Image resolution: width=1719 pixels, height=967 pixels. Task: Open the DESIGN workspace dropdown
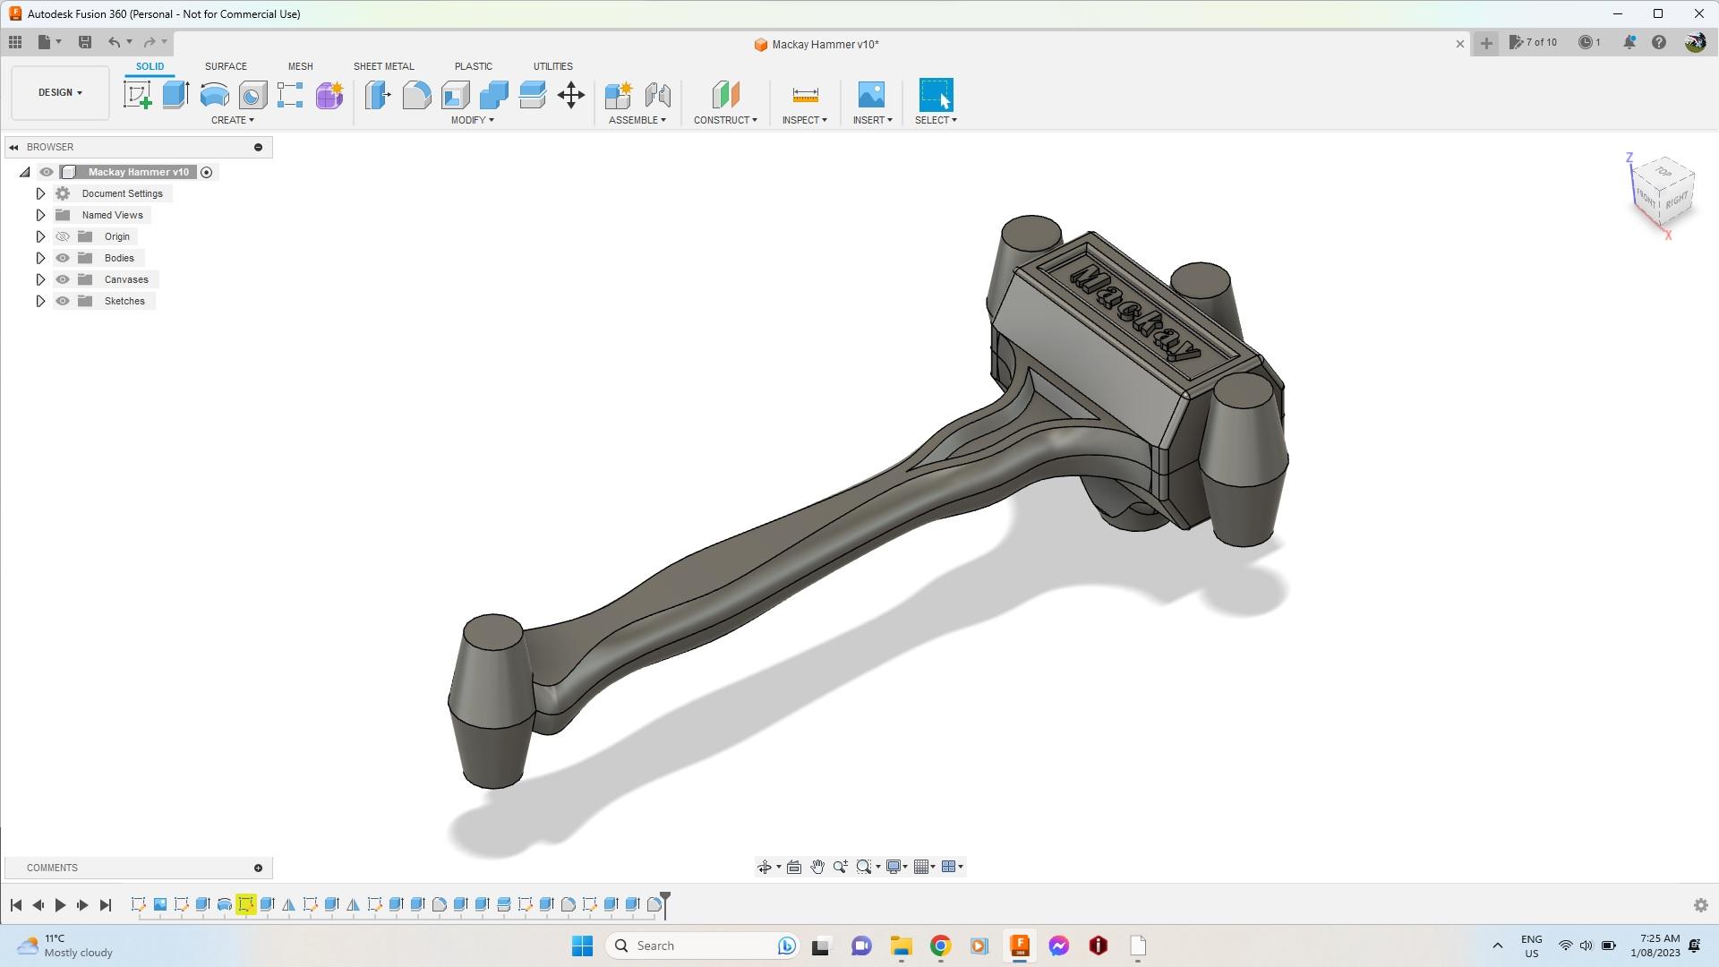click(x=60, y=92)
